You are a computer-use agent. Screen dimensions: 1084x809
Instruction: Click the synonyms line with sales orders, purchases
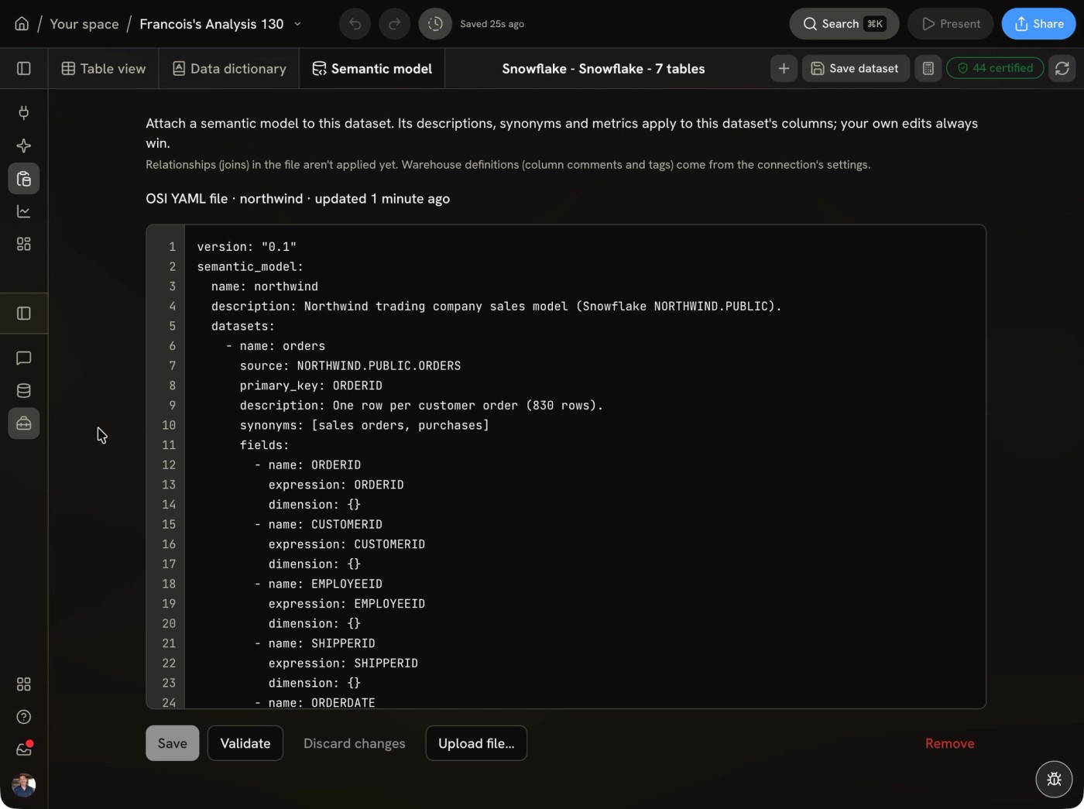click(365, 425)
